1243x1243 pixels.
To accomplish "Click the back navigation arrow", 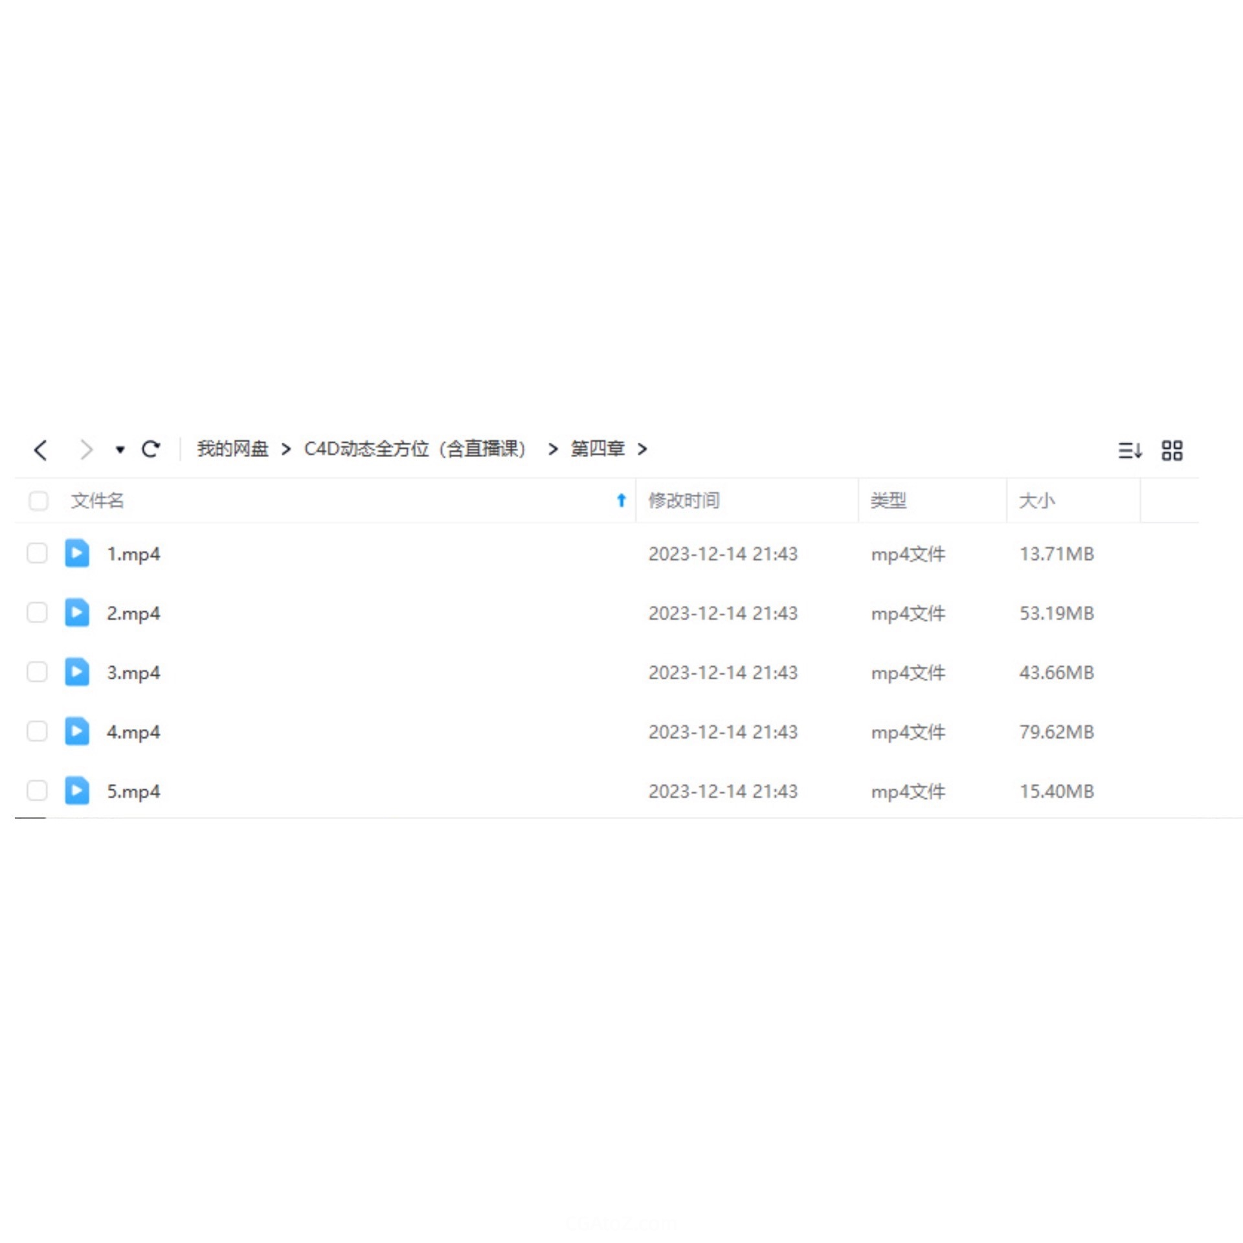I will (41, 449).
